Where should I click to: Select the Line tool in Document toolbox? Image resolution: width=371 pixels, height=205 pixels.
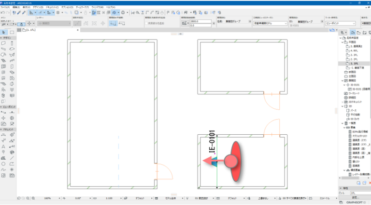(x=12, y=158)
